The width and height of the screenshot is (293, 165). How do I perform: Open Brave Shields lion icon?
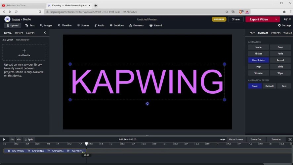(x=241, y=12)
